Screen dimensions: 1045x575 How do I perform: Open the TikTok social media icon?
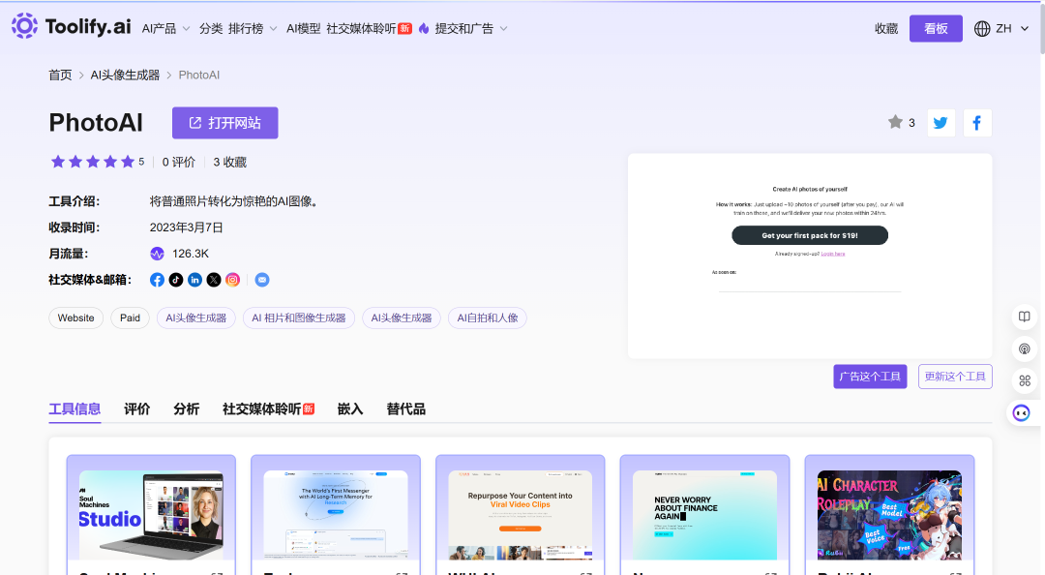tap(176, 280)
